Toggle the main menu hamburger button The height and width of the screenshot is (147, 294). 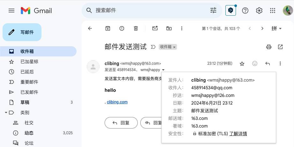[x=11, y=11]
